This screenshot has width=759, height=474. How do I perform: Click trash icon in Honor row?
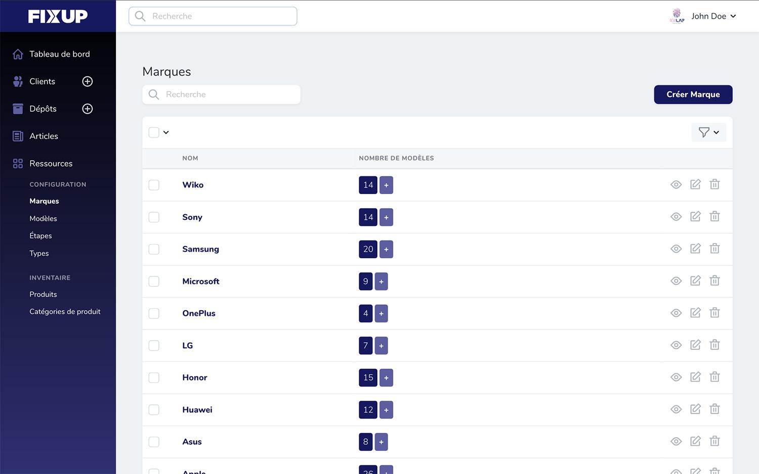coord(714,377)
